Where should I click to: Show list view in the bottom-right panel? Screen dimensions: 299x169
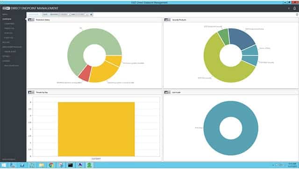tap(169, 92)
